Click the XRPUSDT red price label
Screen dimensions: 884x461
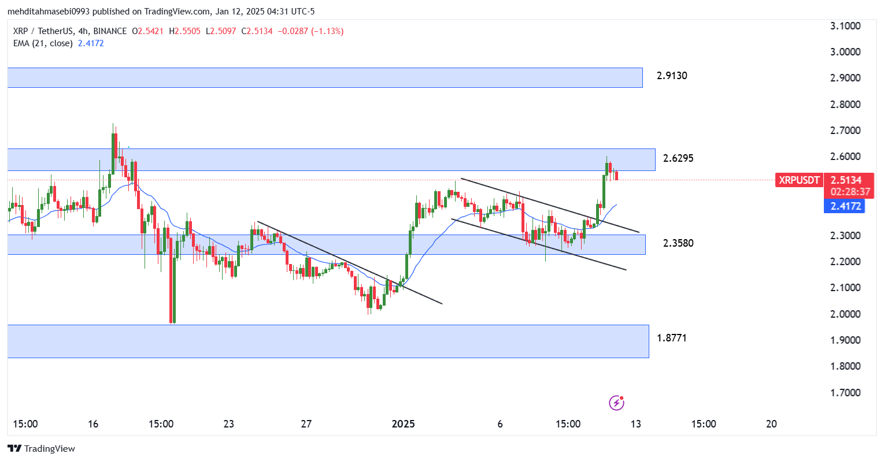pyautogui.click(x=799, y=180)
